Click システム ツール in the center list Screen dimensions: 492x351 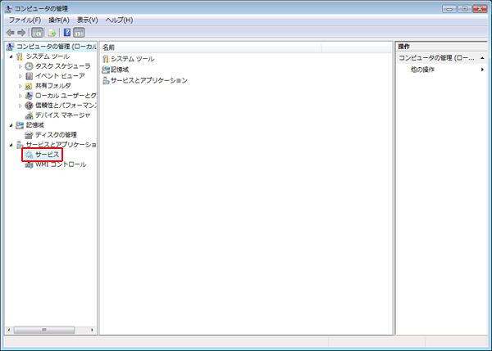[x=132, y=59]
